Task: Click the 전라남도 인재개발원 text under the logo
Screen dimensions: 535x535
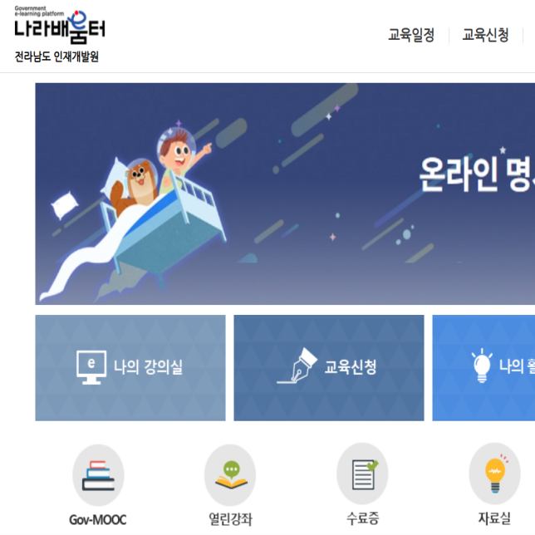Action: point(56,56)
